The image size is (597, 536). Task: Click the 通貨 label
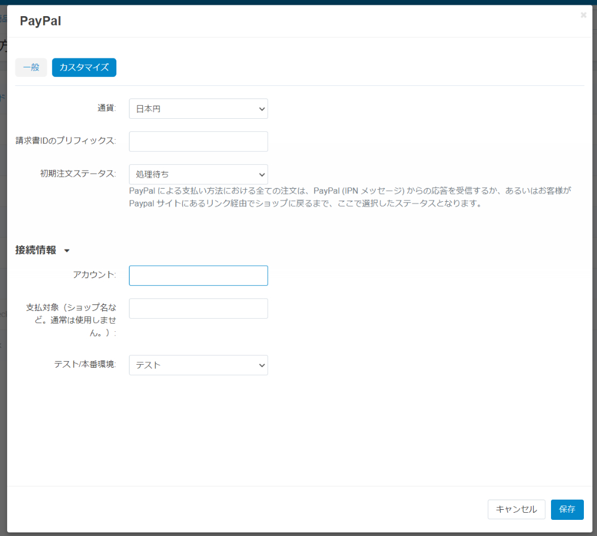(x=107, y=108)
